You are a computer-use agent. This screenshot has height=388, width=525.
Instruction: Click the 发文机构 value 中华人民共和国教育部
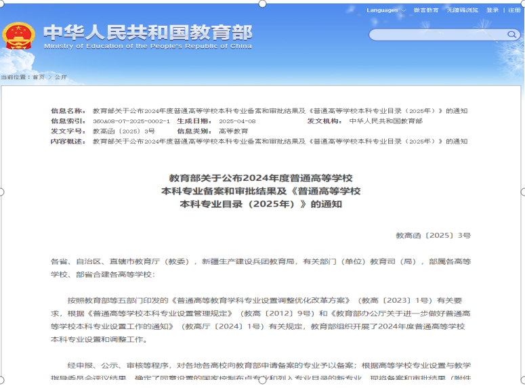[385, 121]
